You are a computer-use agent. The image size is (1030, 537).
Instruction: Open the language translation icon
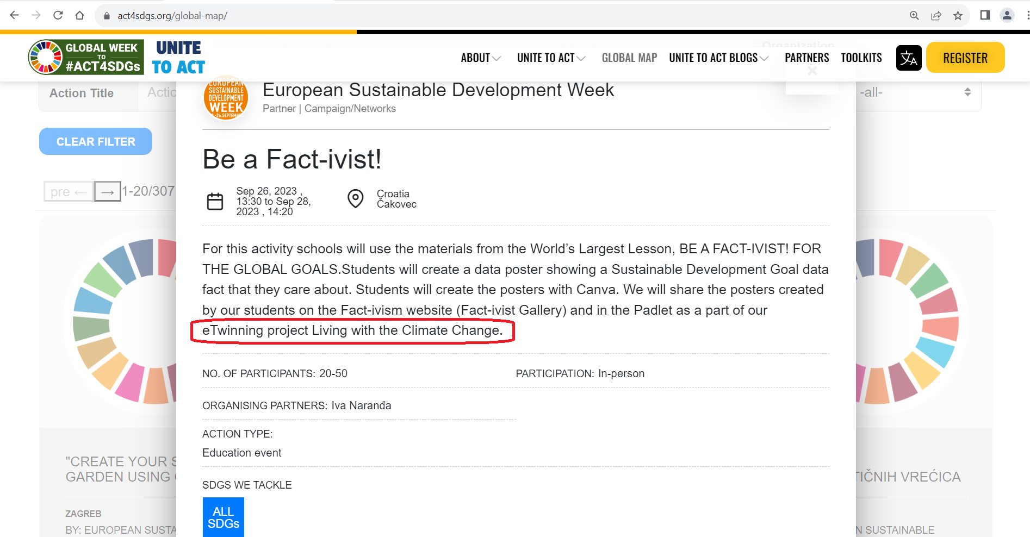pyautogui.click(x=909, y=58)
